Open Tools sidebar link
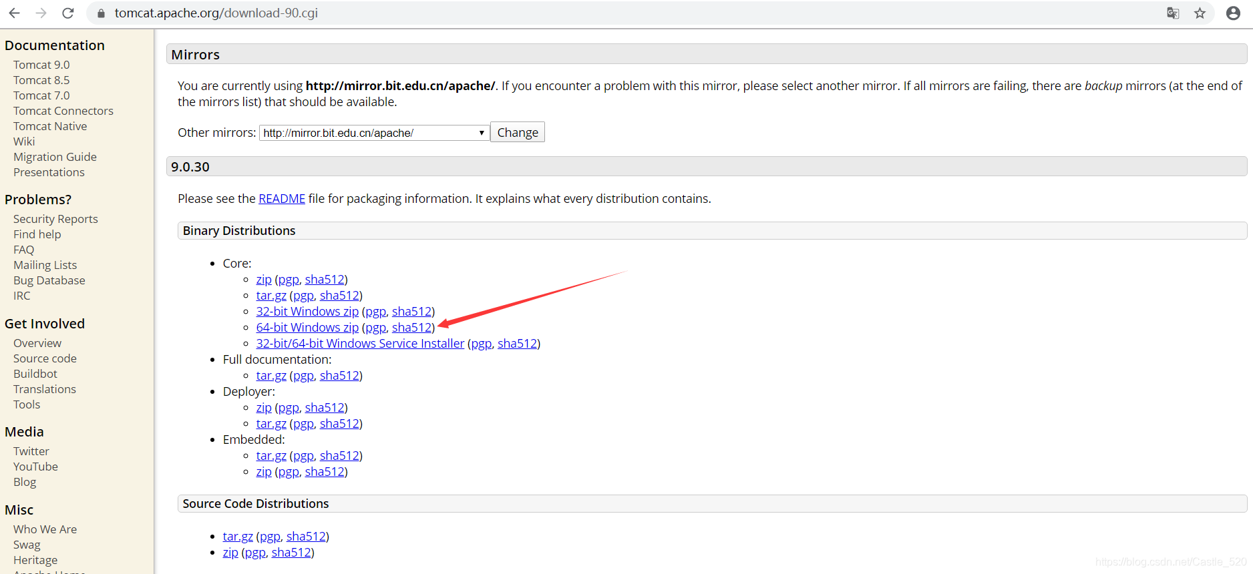 pyautogui.click(x=27, y=404)
